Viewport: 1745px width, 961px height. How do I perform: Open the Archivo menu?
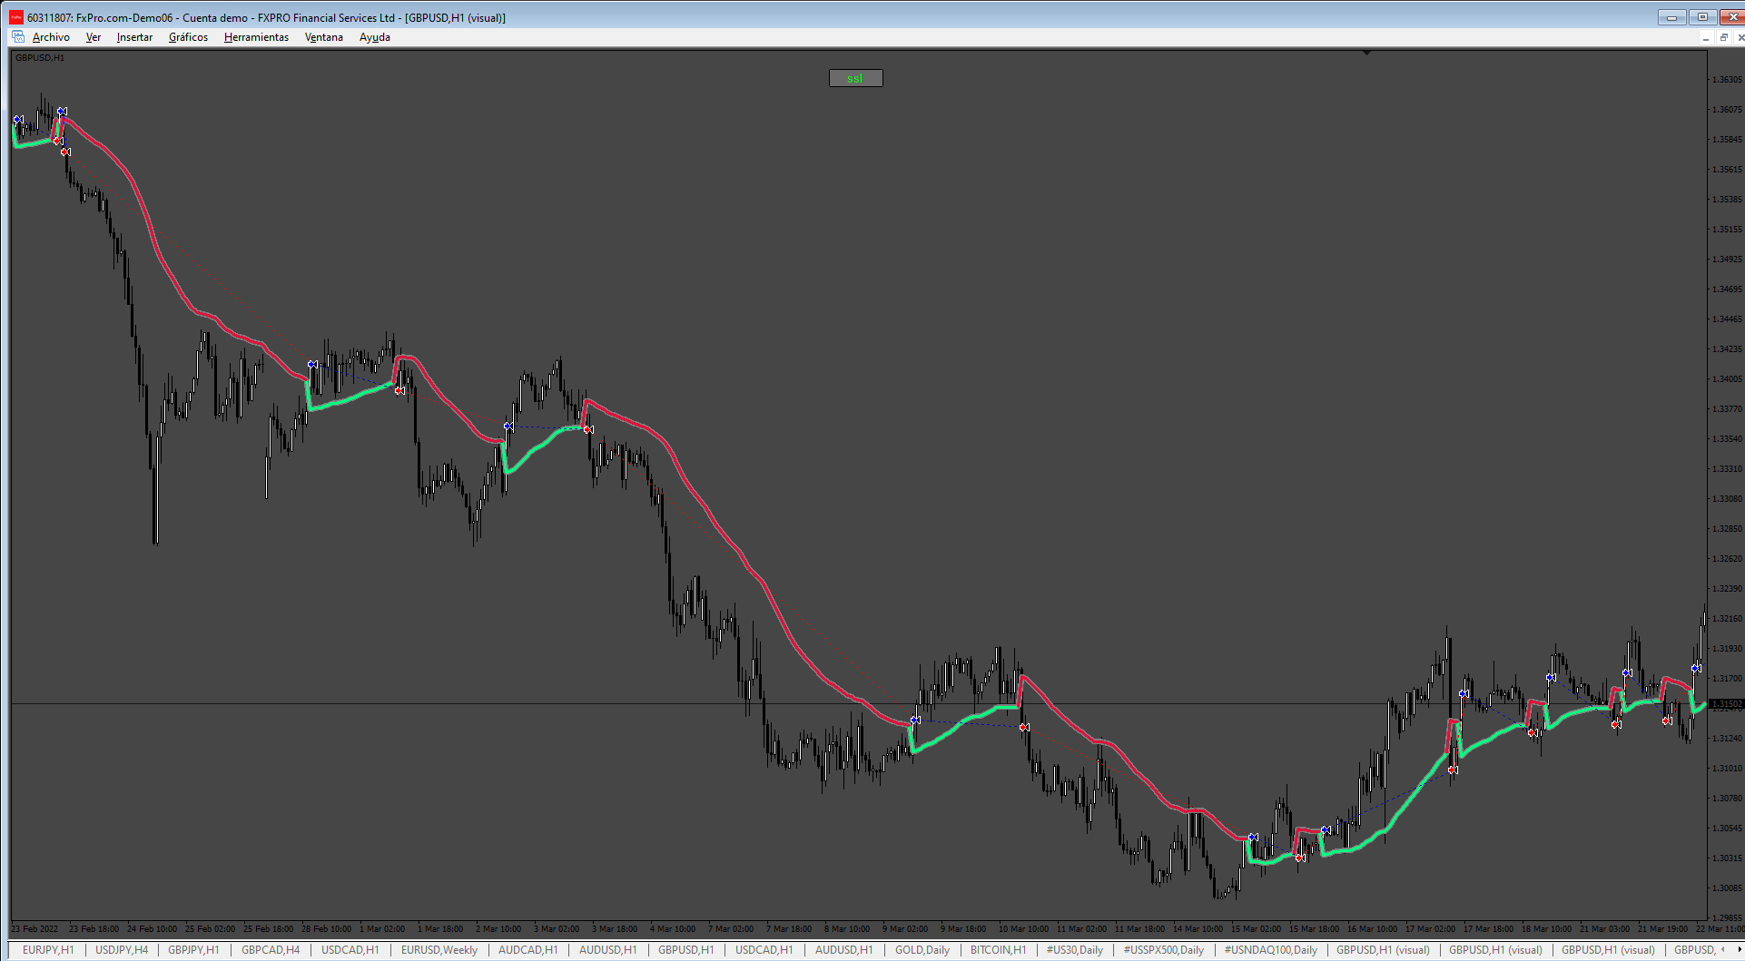51,37
